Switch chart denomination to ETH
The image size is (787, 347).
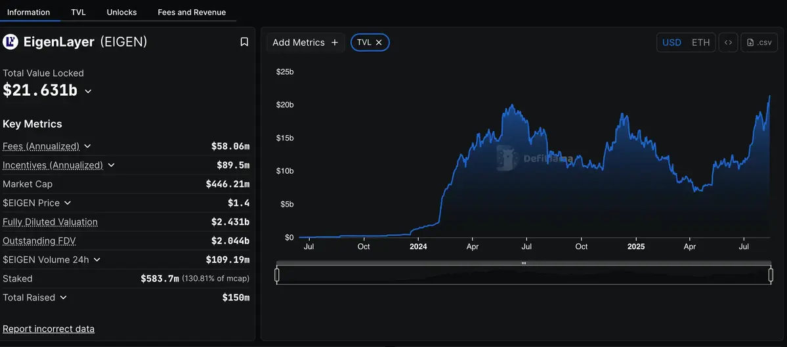(x=700, y=43)
